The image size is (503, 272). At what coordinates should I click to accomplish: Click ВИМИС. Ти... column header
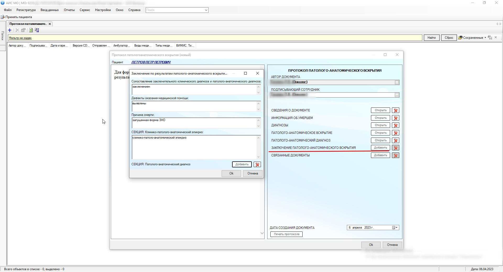point(185,46)
